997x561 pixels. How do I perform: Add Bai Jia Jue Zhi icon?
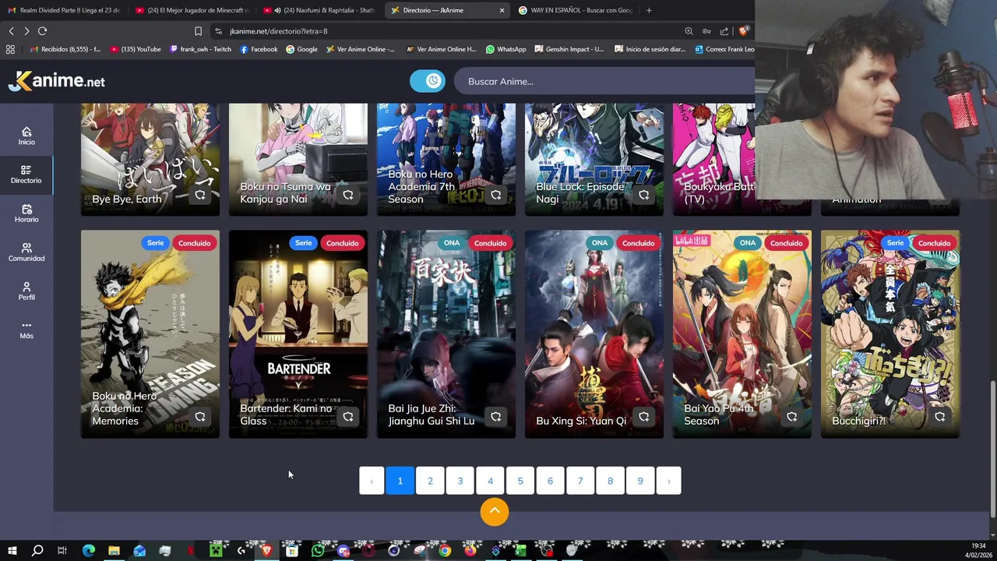point(496,417)
